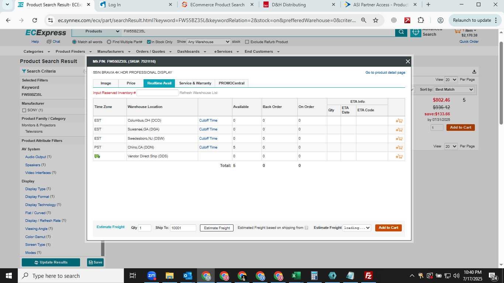504x283 pixels.
Task: Open the Audio Output filter
Action: click(35, 157)
